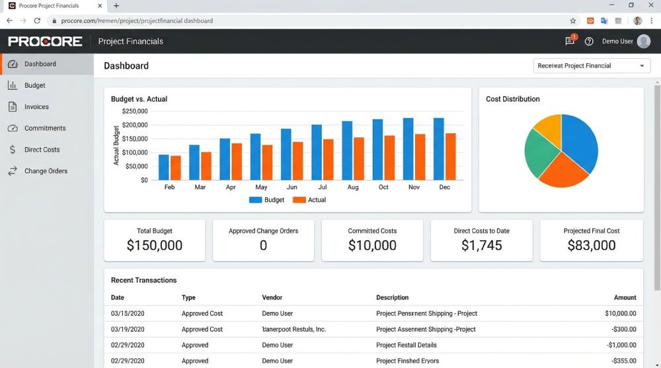Click the Commitments gauge icon
The image size is (661, 368).
(x=13, y=129)
